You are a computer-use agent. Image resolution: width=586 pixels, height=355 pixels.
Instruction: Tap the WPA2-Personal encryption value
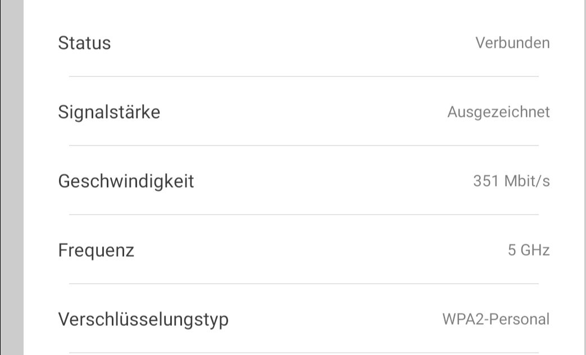(x=496, y=320)
